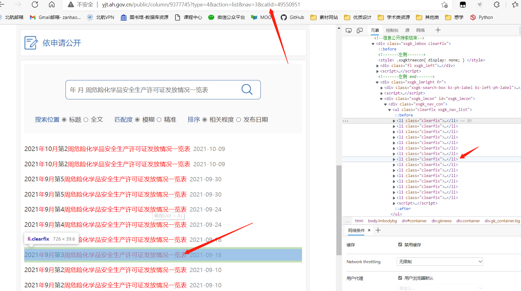The image size is (521, 291).
Task: Open the Python bookmark
Action: click(482, 17)
